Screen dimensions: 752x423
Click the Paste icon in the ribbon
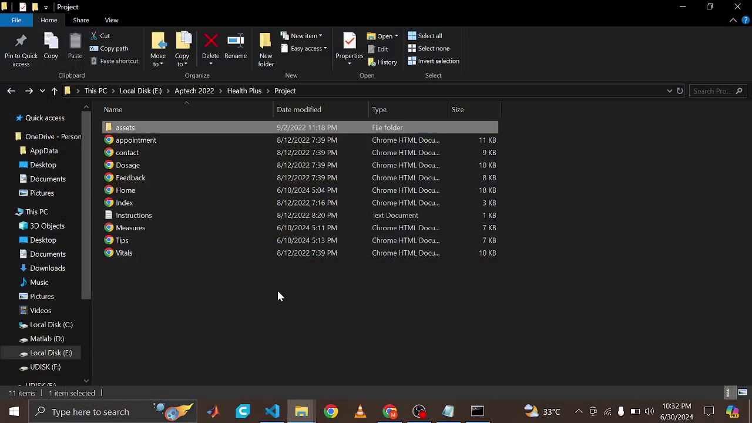coord(75,46)
